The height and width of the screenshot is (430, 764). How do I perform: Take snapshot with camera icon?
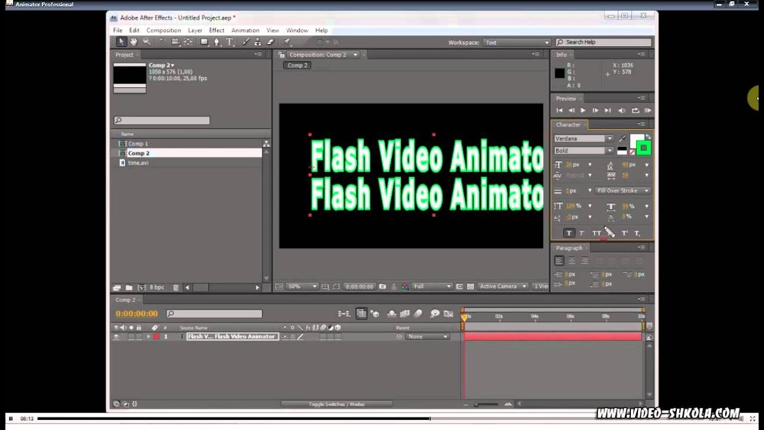(383, 286)
